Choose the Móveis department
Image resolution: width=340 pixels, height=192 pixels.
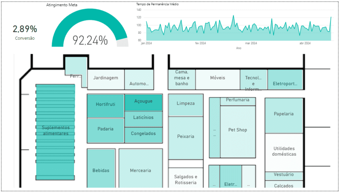[x=218, y=79]
